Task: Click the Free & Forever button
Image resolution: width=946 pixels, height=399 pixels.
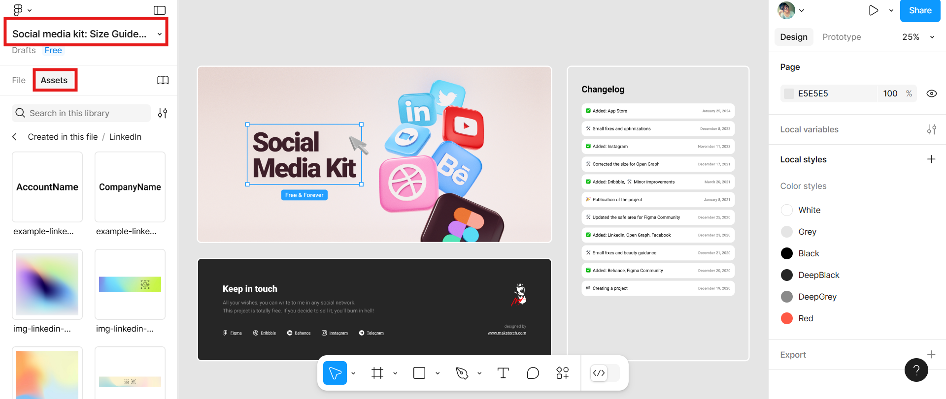Action: tap(304, 195)
